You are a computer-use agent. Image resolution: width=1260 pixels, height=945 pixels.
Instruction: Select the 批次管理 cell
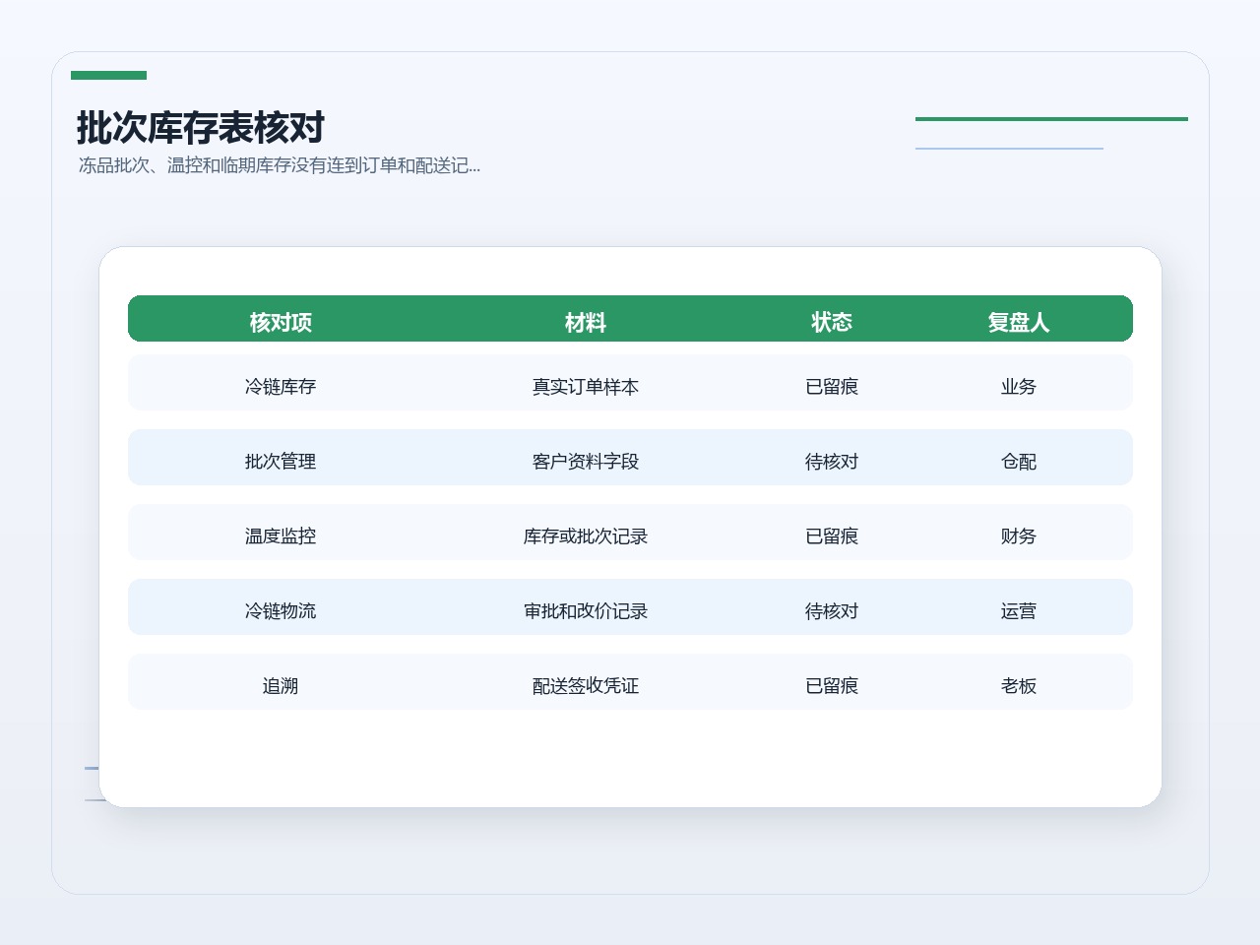pos(281,462)
